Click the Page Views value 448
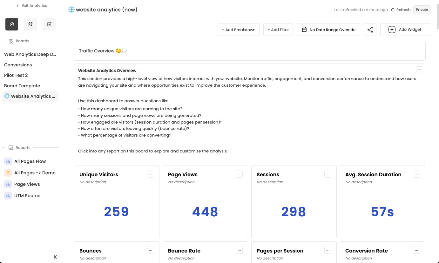Screen dimensions: 439x263 205,212
